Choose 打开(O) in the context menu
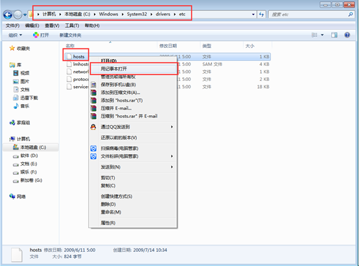 click(x=133, y=61)
